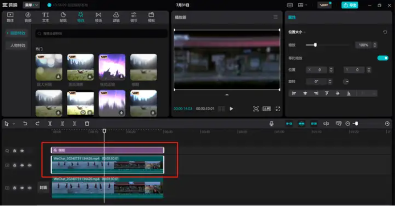Toggle the 等比缩放 uniform scale switch
Image resolution: width=395 pixels, height=206 pixels.
[x=382, y=58]
